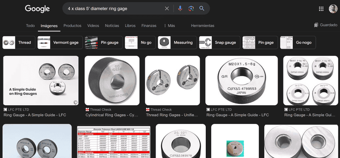
Task: Open the 'A Simple Guide on Ring Gauges' image
Action: 41,80
